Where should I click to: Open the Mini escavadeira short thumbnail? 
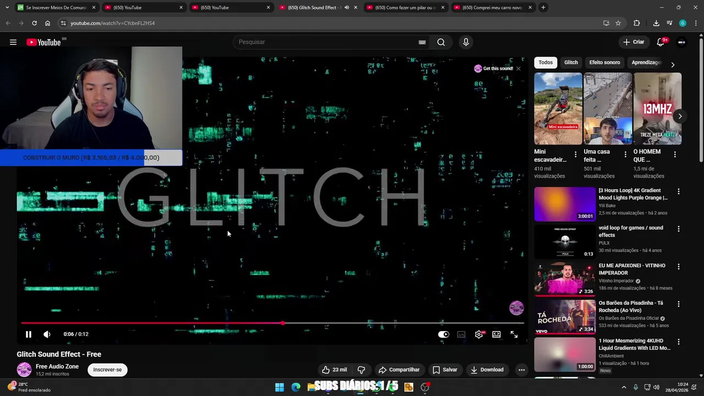tap(558, 108)
